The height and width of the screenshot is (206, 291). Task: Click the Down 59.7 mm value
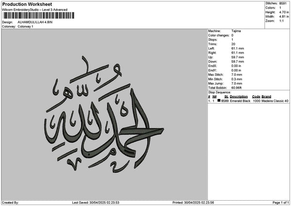pyautogui.click(x=238, y=62)
